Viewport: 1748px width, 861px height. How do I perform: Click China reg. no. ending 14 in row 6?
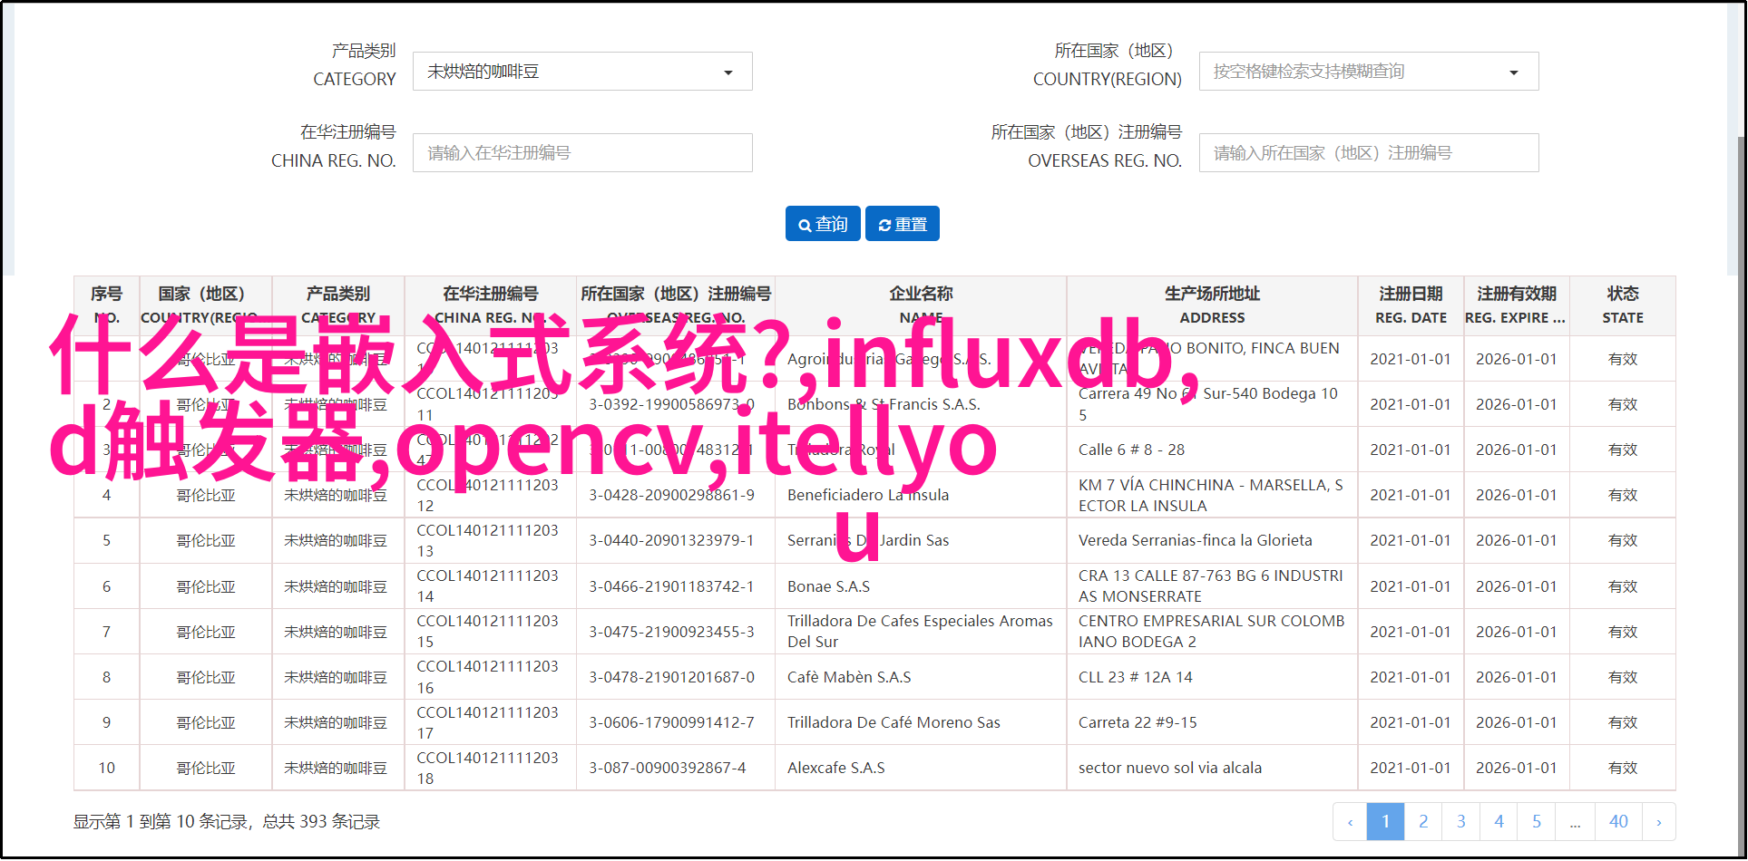click(x=487, y=585)
